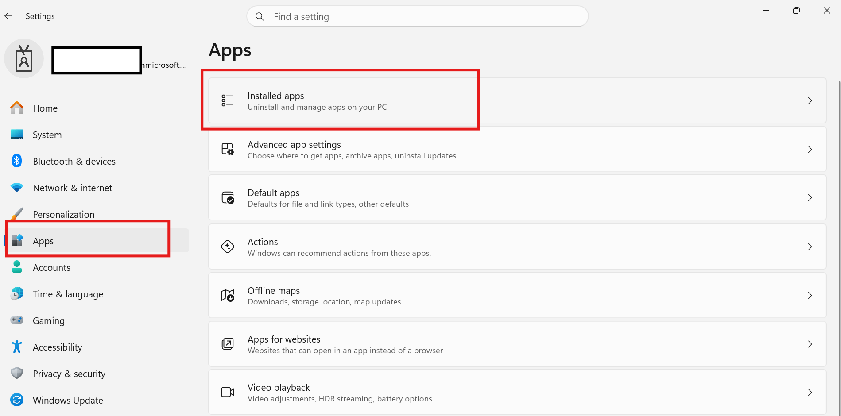Click the Gaming controller icon
This screenshot has width=841, height=416.
click(17, 320)
